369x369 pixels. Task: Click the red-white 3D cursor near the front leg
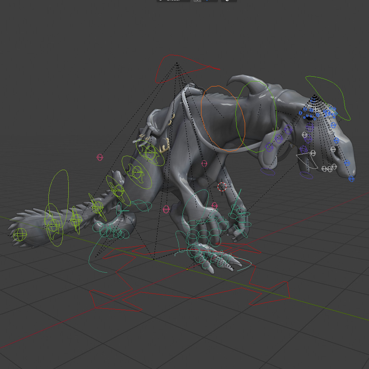pyautogui.click(x=222, y=187)
